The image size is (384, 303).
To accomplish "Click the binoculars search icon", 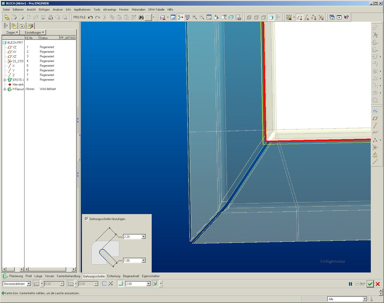I will (141, 17).
